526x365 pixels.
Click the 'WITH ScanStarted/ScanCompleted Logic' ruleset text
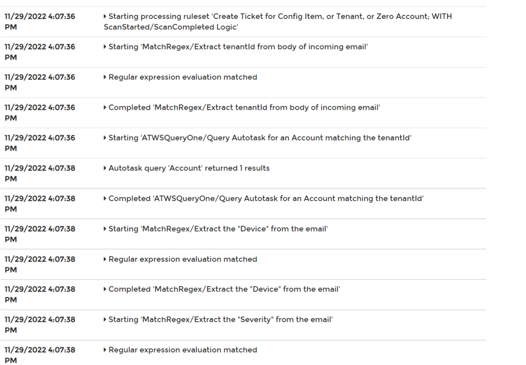[171, 27]
